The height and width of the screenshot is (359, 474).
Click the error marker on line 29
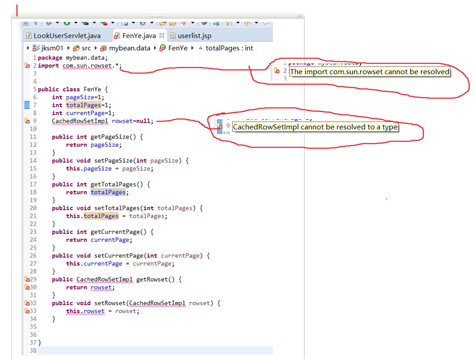click(x=27, y=279)
